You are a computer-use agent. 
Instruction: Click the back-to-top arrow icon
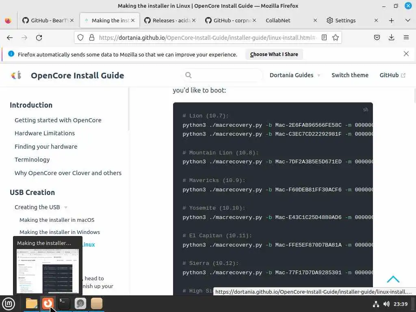(x=393, y=279)
